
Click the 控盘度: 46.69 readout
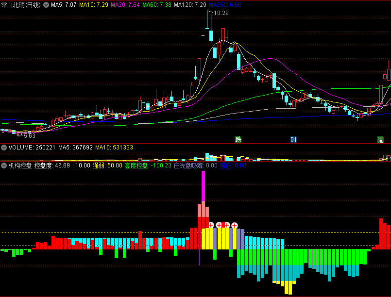[52, 165]
